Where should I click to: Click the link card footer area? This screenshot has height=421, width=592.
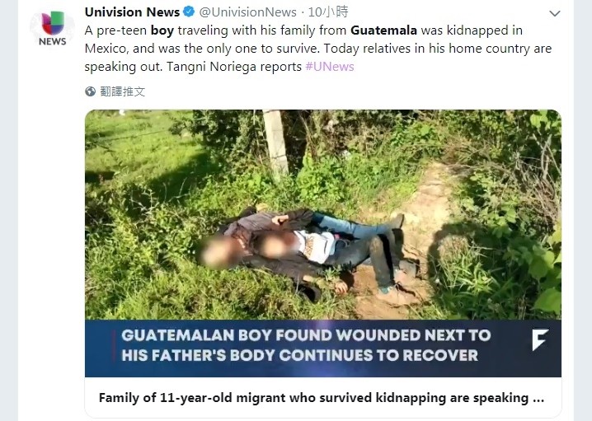[323, 398]
